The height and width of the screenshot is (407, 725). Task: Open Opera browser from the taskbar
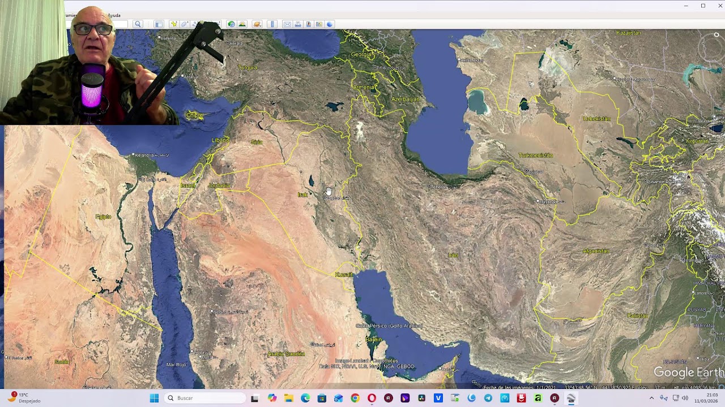pyautogui.click(x=372, y=398)
